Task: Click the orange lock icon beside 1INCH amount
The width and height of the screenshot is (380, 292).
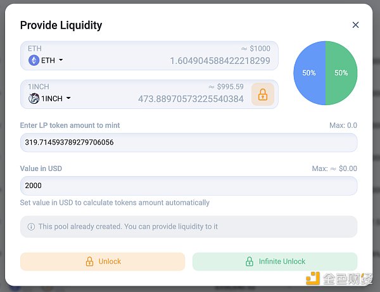Action: point(262,94)
